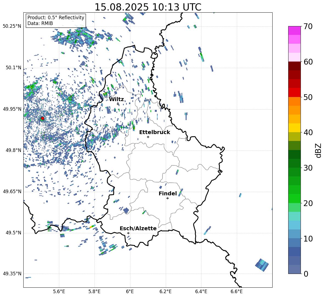The width and height of the screenshot is (325, 297).
Task: Click the tilted blue echo block in lower right
Action: [x=262, y=265]
